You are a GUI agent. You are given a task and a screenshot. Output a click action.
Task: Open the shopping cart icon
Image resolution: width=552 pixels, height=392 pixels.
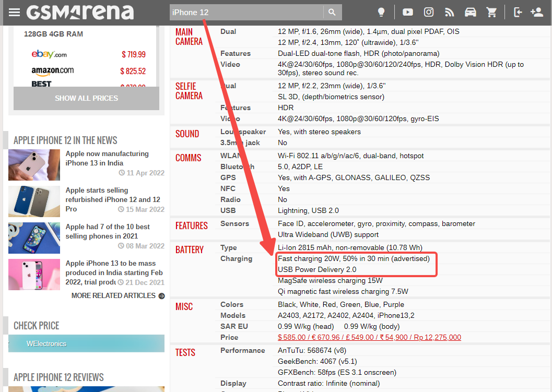point(491,12)
